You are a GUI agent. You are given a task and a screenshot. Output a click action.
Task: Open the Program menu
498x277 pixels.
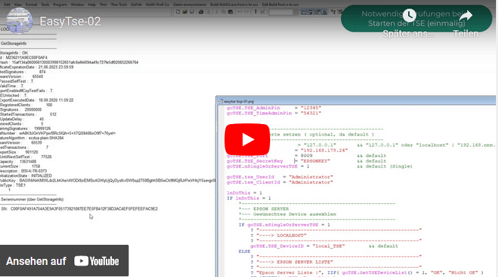coord(60,5)
